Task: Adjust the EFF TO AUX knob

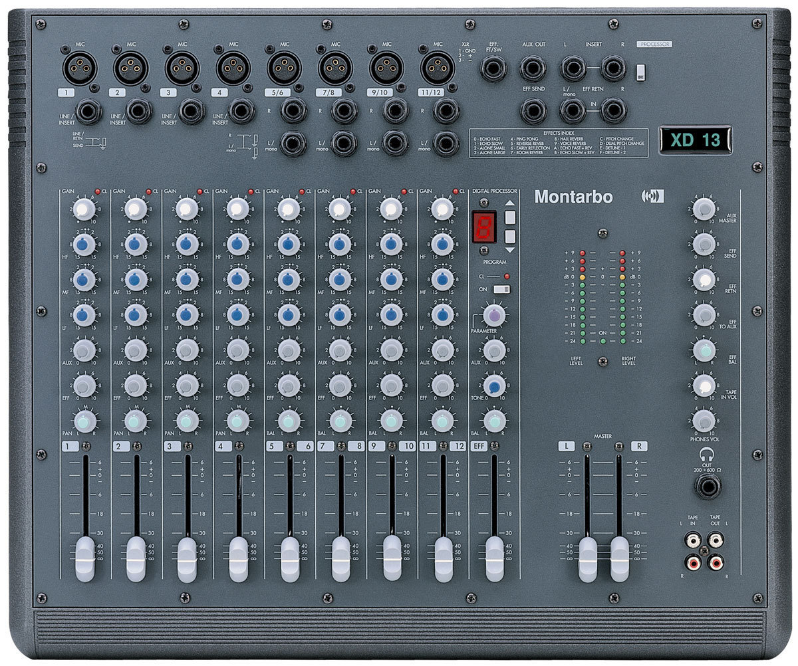Action: click(704, 314)
